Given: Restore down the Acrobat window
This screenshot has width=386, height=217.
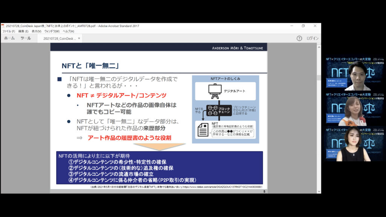Looking at the screenshot, I should [303, 26].
